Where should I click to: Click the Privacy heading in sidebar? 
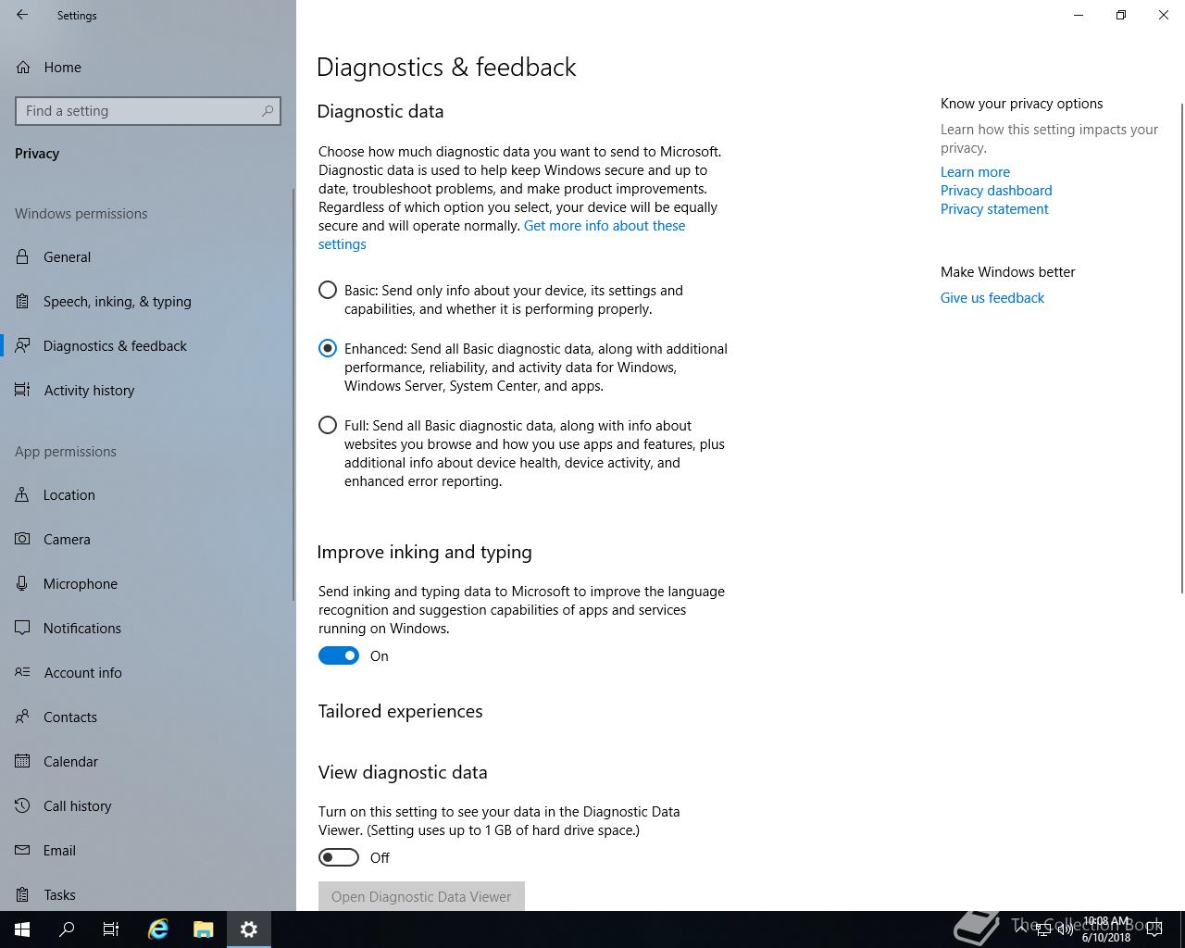[x=37, y=154]
